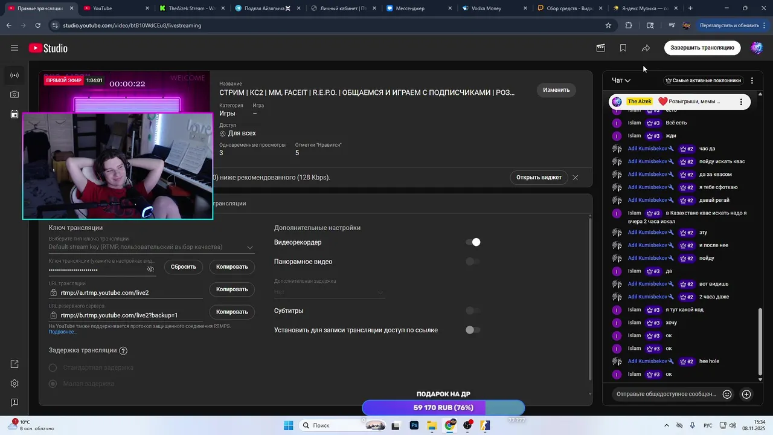This screenshot has width=773, height=435.
Task: Click the stream settings panel scrollbar
Action: point(590,299)
